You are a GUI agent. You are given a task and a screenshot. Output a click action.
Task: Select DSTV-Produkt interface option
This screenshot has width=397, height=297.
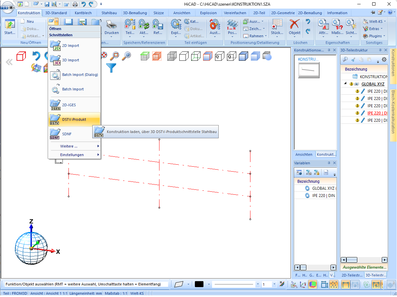tap(74, 119)
